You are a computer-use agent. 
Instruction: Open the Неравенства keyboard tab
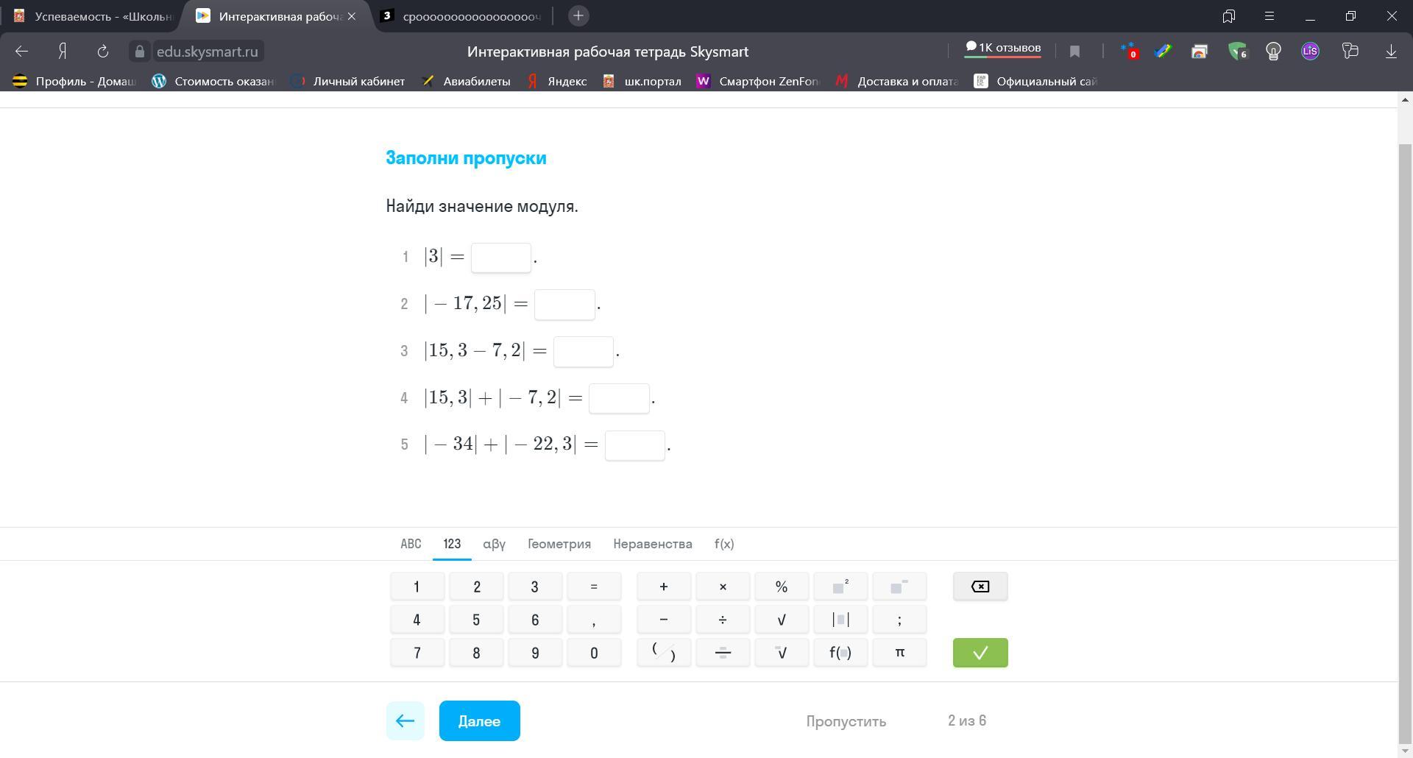click(x=653, y=544)
